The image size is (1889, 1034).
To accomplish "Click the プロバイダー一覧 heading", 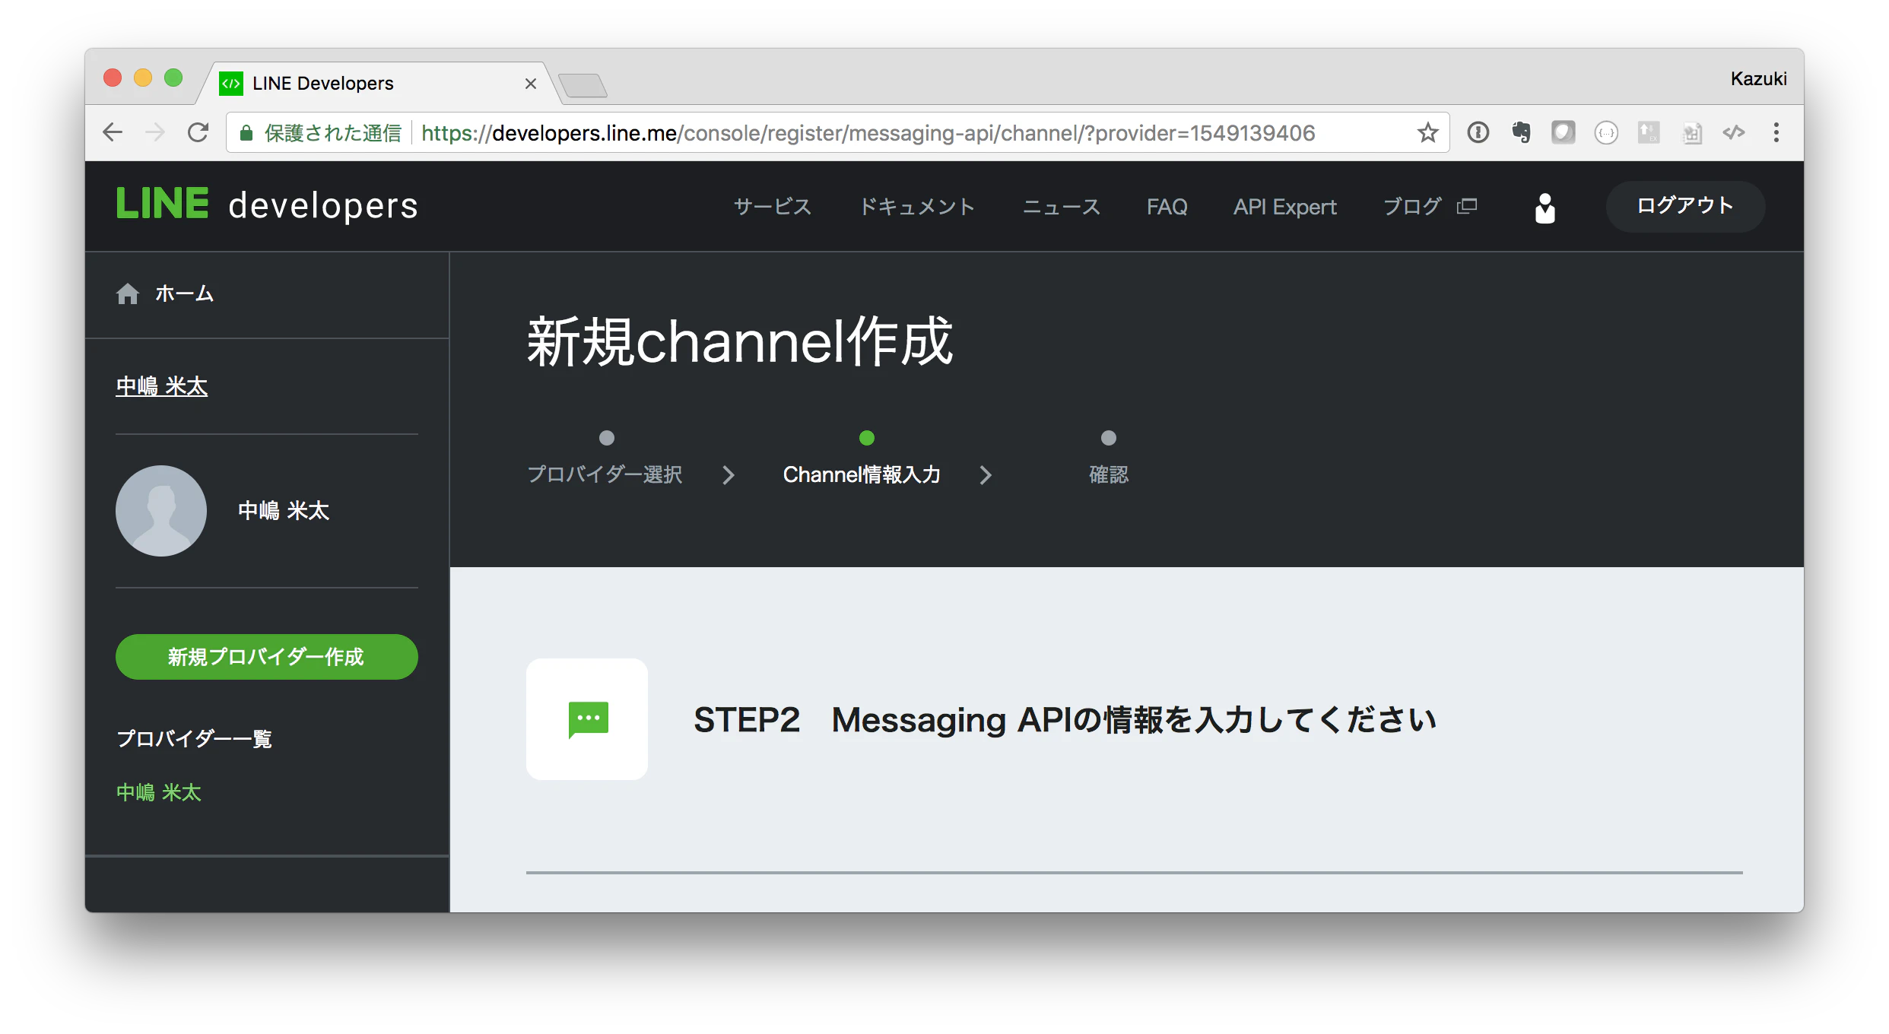I will click(x=195, y=738).
